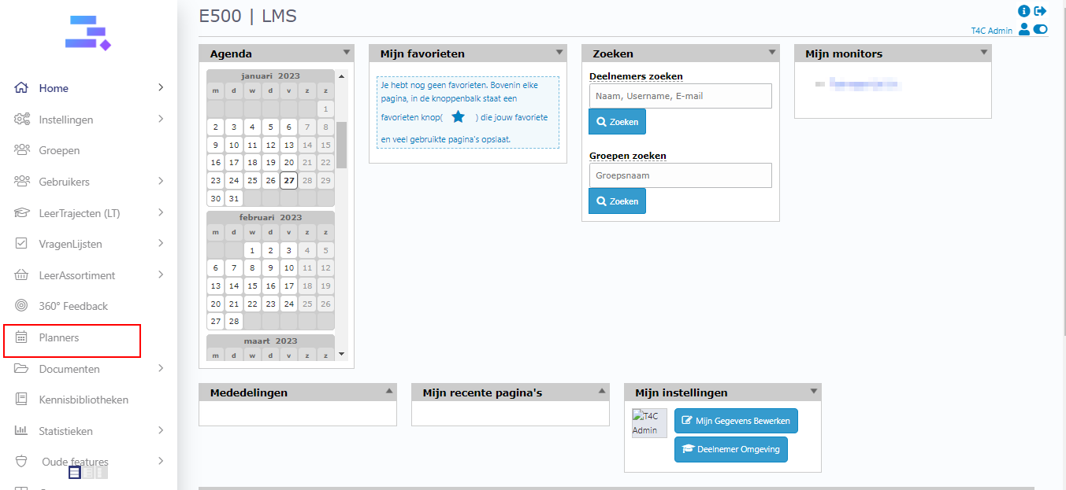Open Planners in the sidebar menu
This screenshot has height=490, width=1066.
coord(59,338)
